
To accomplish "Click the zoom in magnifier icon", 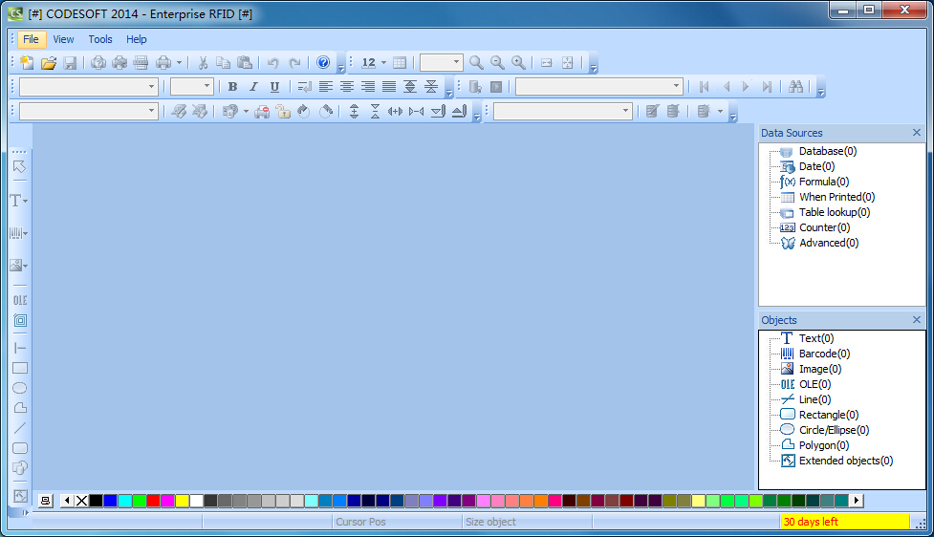I will coord(518,62).
